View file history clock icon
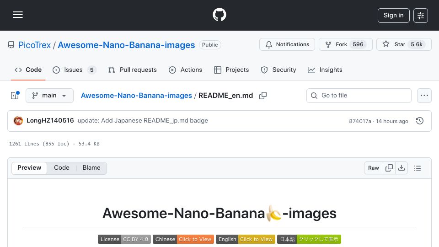 click(x=420, y=121)
